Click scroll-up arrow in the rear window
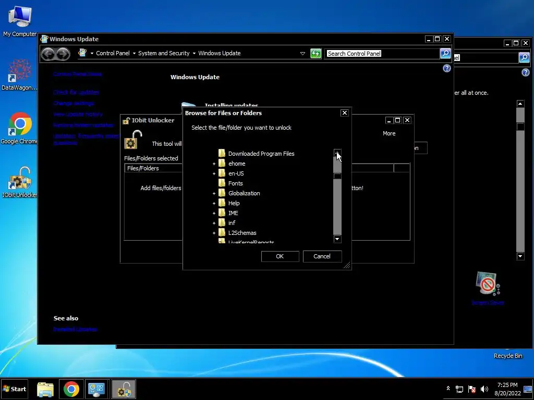The image size is (534, 400). point(520,104)
